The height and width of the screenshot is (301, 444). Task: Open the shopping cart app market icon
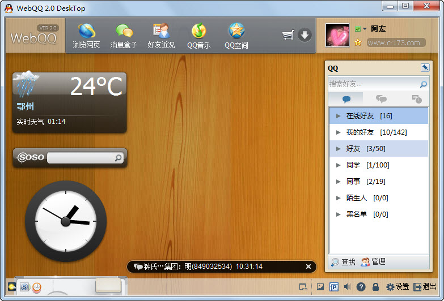click(287, 36)
